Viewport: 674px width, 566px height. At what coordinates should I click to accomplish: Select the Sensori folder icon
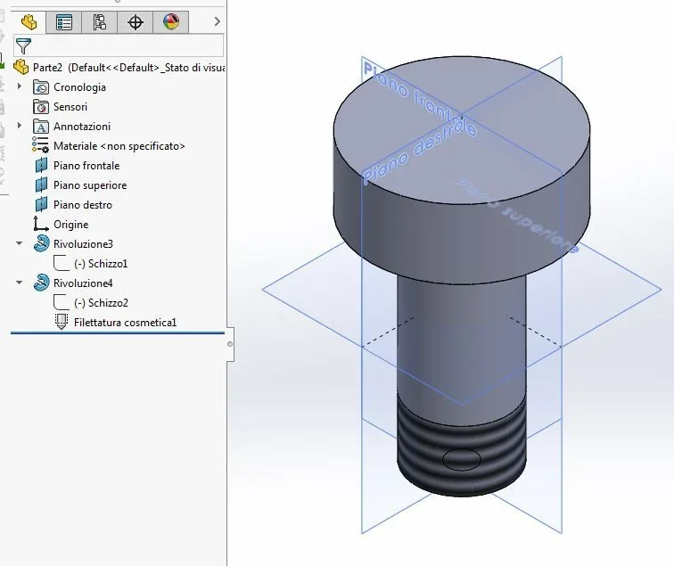41,107
